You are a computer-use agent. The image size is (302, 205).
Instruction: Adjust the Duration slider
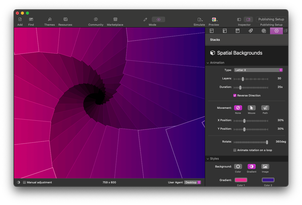[251, 87]
